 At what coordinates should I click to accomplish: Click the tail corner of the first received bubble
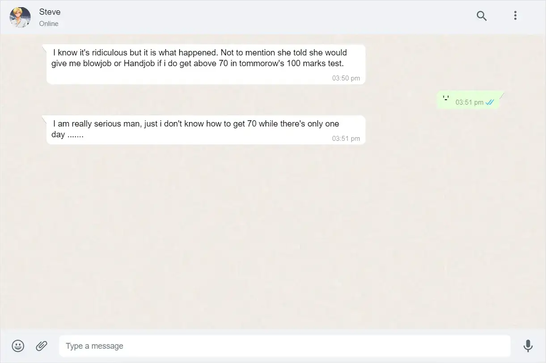click(x=44, y=47)
